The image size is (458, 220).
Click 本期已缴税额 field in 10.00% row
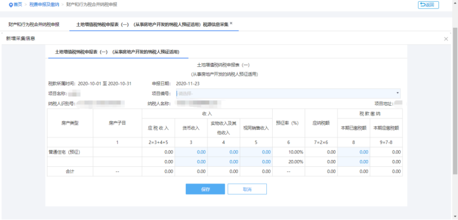354,152
